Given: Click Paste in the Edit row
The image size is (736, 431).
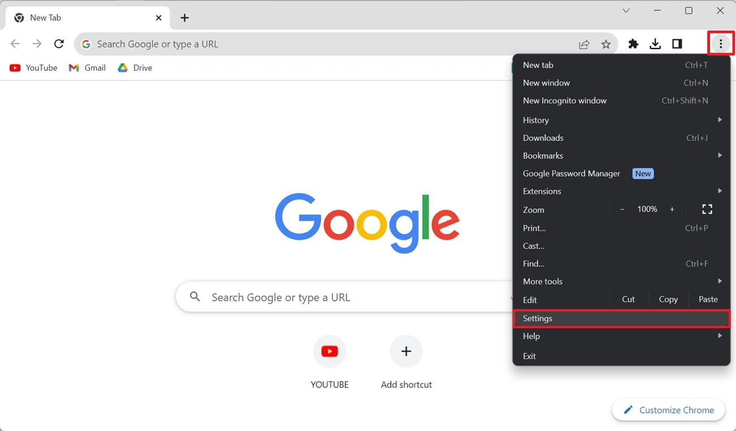Looking at the screenshot, I should 708,300.
